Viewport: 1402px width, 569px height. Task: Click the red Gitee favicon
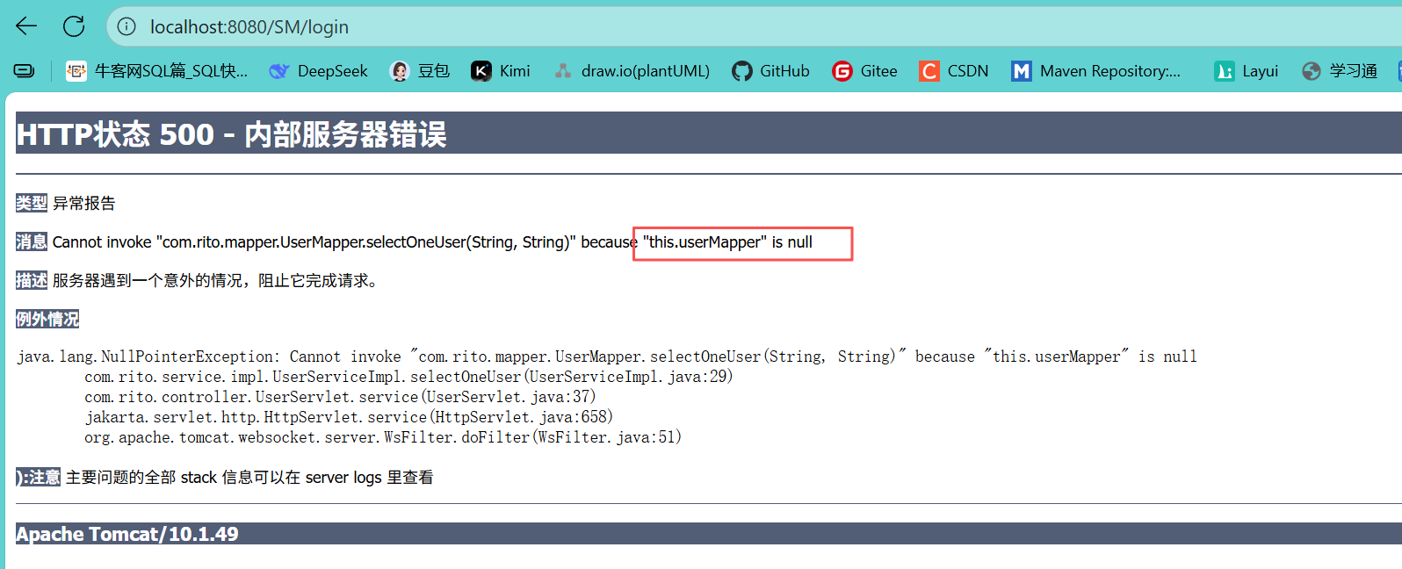pos(842,71)
